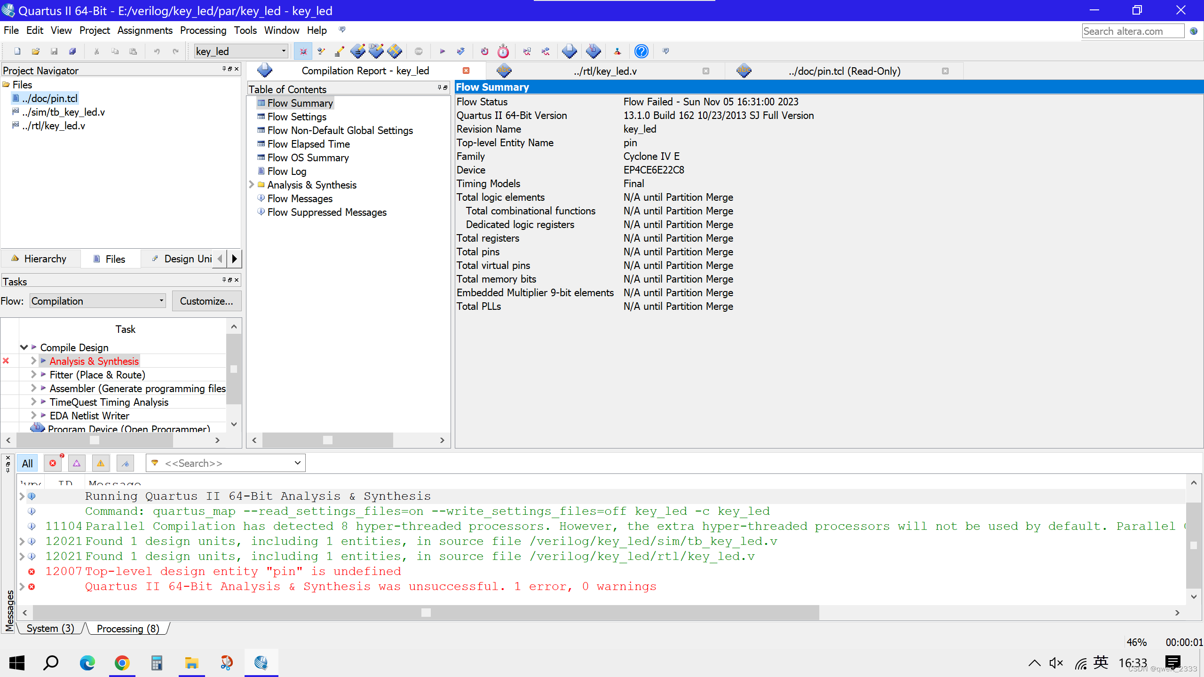Viewport: 1204px width, 677px height.
Task: Toggle the All messages filter
Action: pyautogui.click(x=27, y=463)
